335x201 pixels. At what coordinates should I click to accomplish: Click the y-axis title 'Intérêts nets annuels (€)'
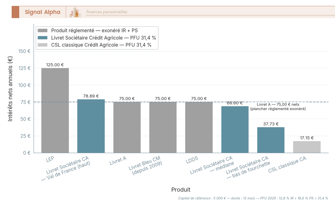coord(10,88)
